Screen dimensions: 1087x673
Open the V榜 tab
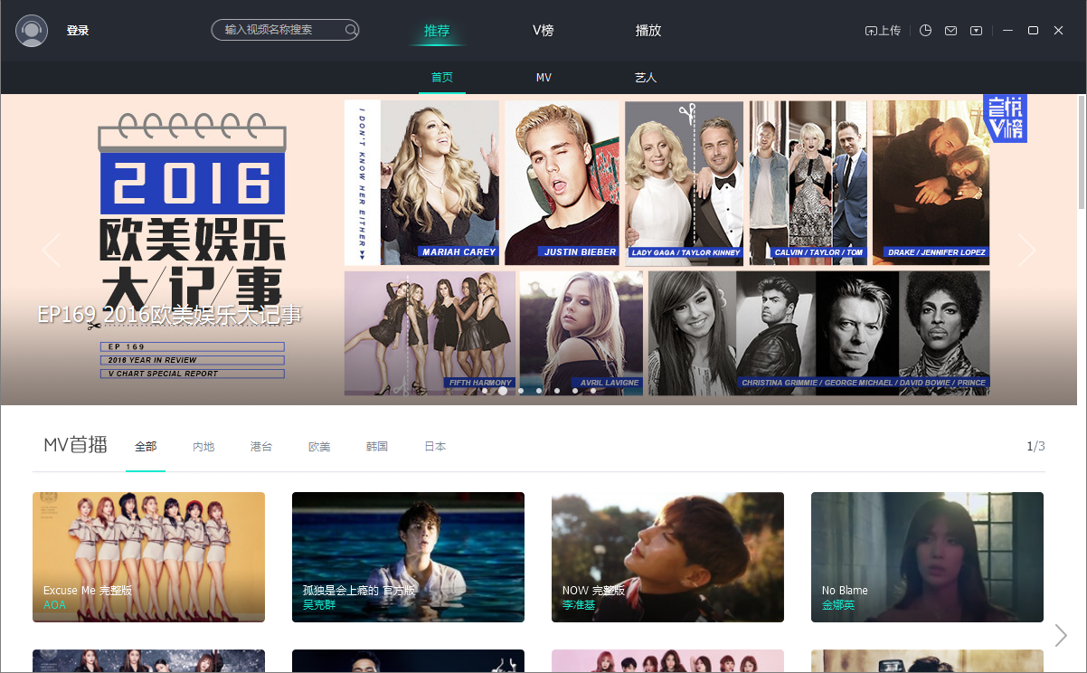(543, 31)
